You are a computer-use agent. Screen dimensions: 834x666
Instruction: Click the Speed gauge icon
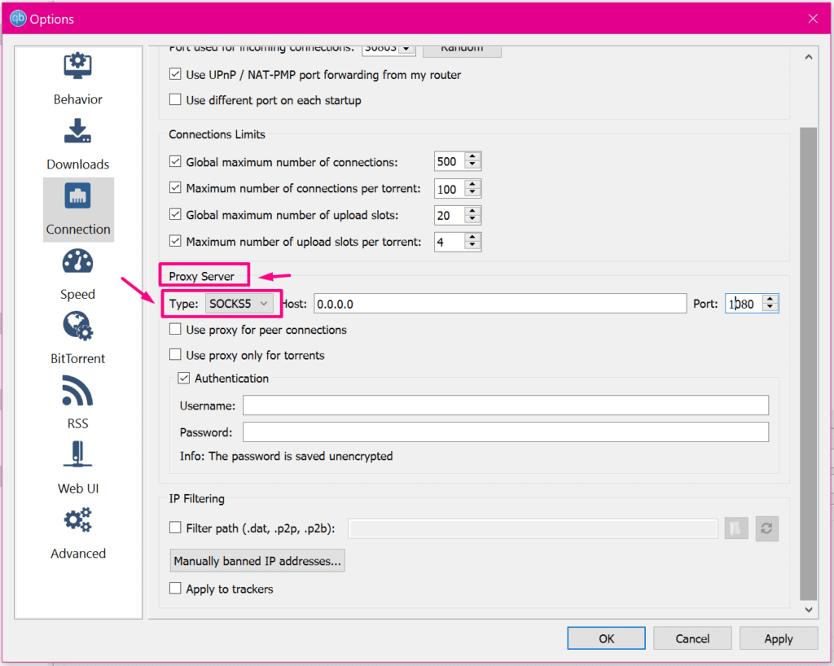(x=77, y=262)
